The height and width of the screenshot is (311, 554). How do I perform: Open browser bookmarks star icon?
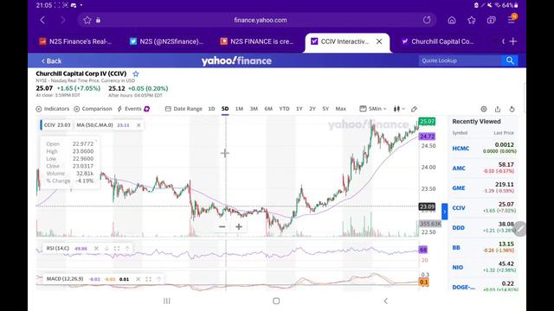pyautogui.click(x=471, y=20)
